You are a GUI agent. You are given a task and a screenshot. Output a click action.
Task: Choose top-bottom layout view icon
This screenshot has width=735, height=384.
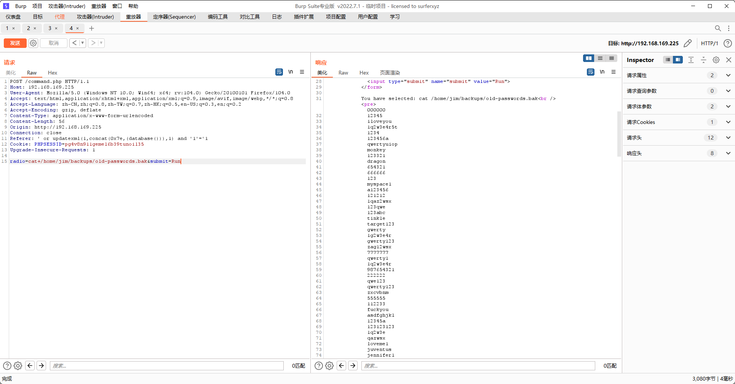(600, 58)
